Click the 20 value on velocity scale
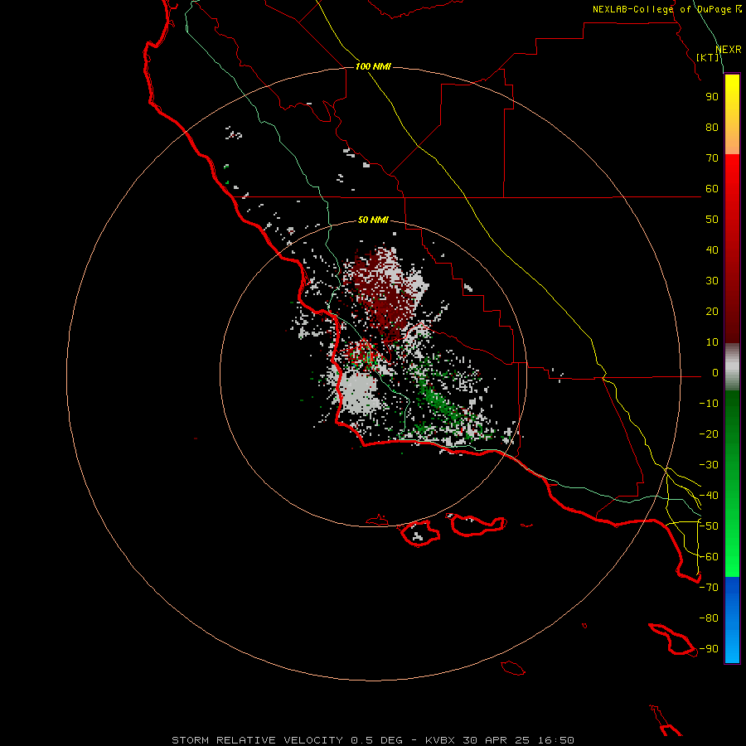746x746 pixels. tap(712, 312)
